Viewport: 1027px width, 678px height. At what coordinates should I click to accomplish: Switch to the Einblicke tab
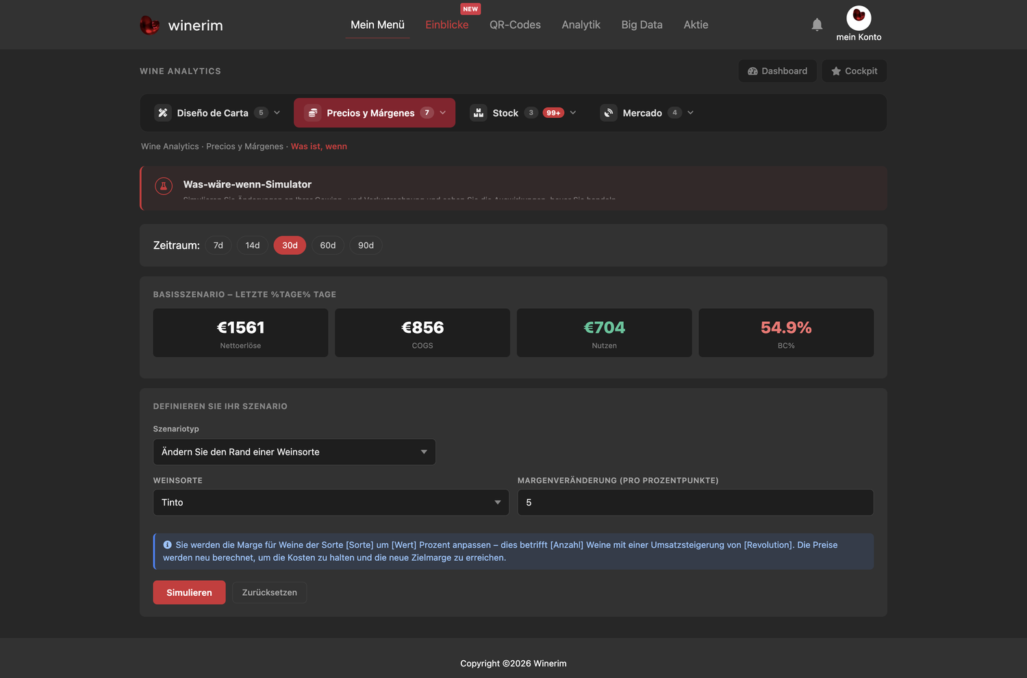point(447,25)
